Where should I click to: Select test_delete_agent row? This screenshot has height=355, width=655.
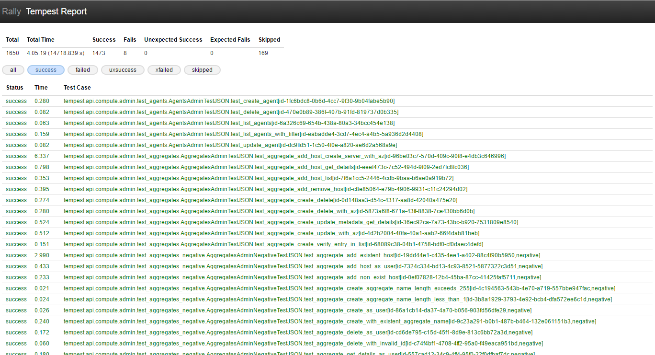[327, 112]
